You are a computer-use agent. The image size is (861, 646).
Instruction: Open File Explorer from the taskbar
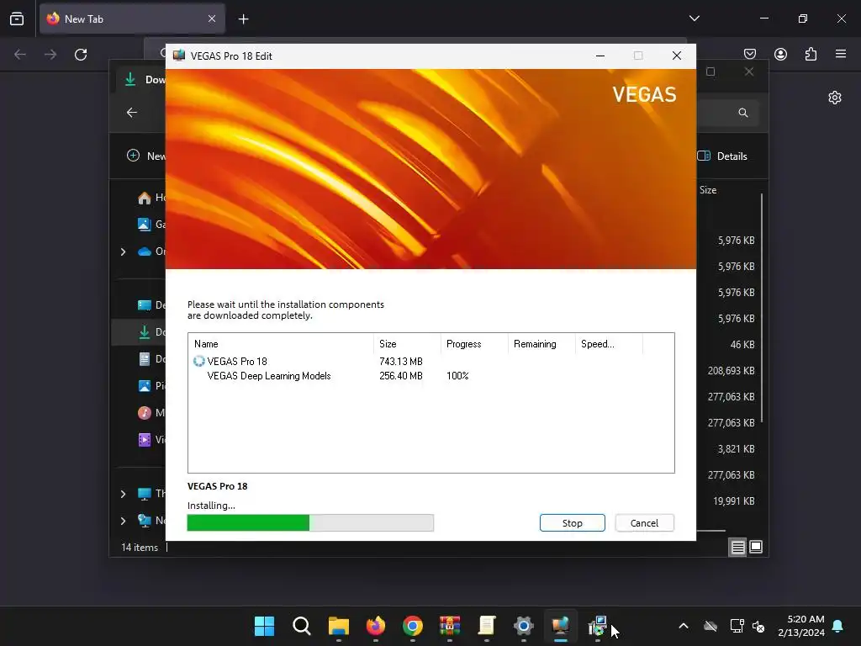tap(338, 626)
